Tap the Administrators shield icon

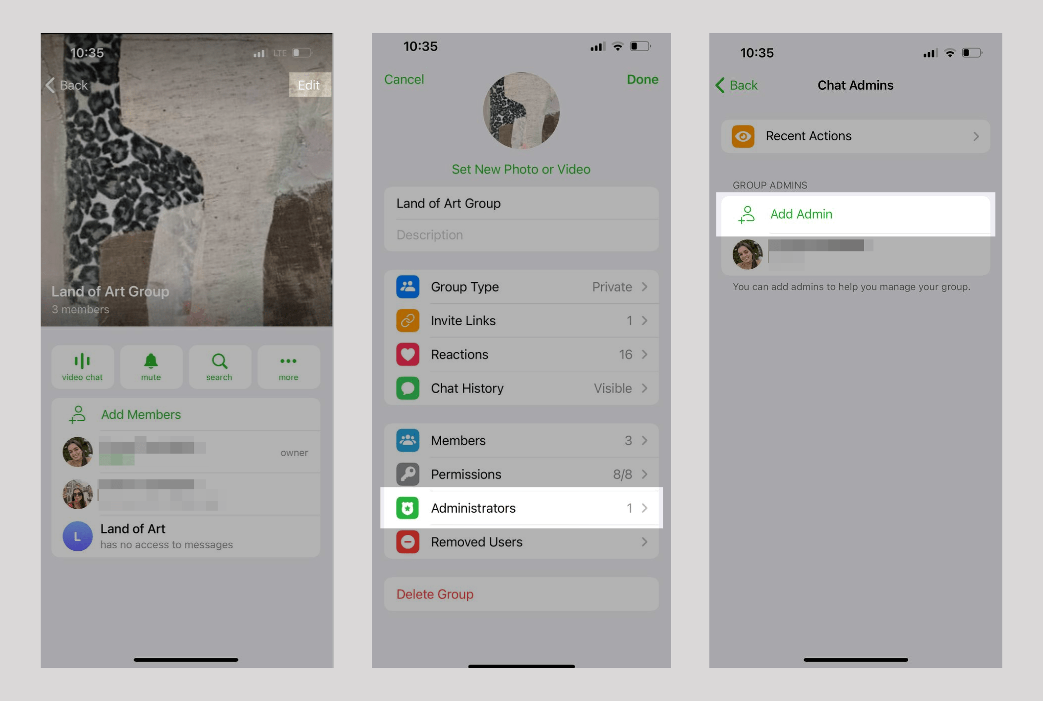click(408, 508)
